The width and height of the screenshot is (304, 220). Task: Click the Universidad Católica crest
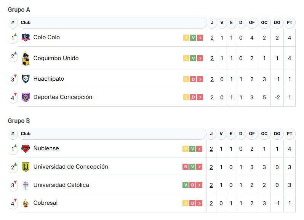[x=26, y=185]
